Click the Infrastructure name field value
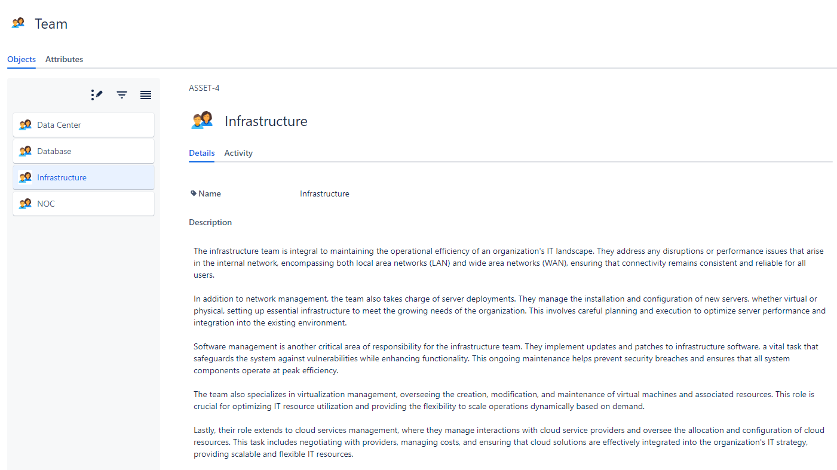 point(324,193)
